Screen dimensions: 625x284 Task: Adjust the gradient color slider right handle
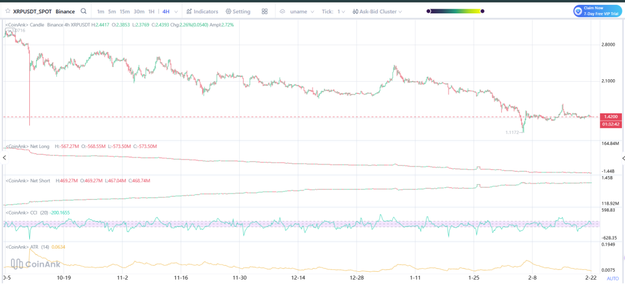[x=483, y=11]
